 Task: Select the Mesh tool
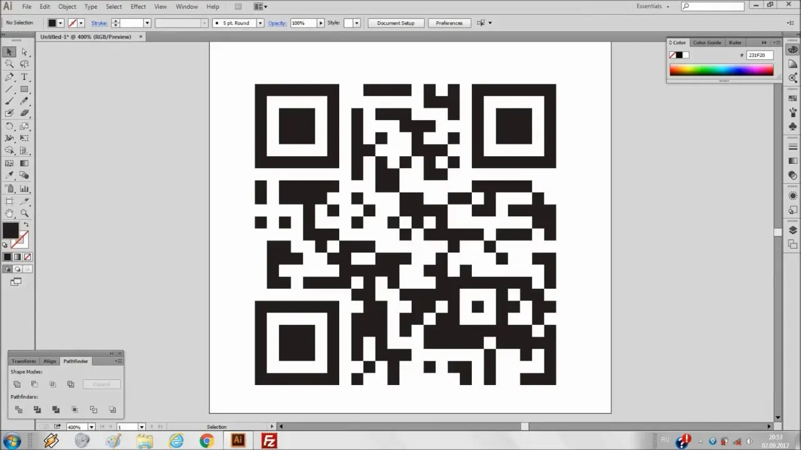click(x=9, y=164)
